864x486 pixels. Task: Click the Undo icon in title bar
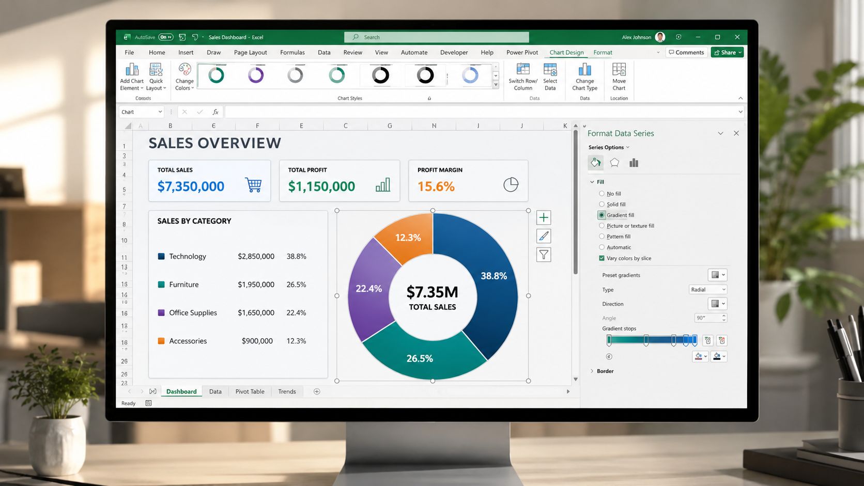click(x=195, y=37)
